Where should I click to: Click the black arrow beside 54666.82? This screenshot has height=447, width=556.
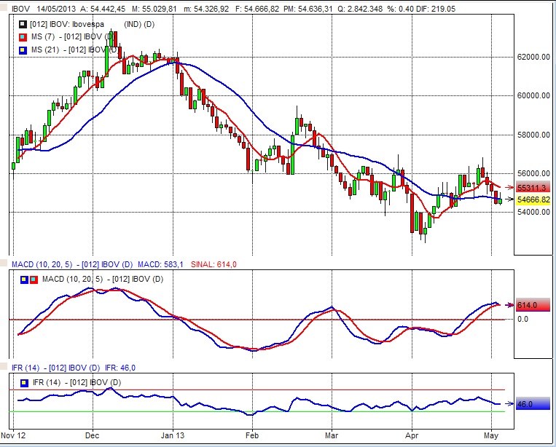[508, 199]
